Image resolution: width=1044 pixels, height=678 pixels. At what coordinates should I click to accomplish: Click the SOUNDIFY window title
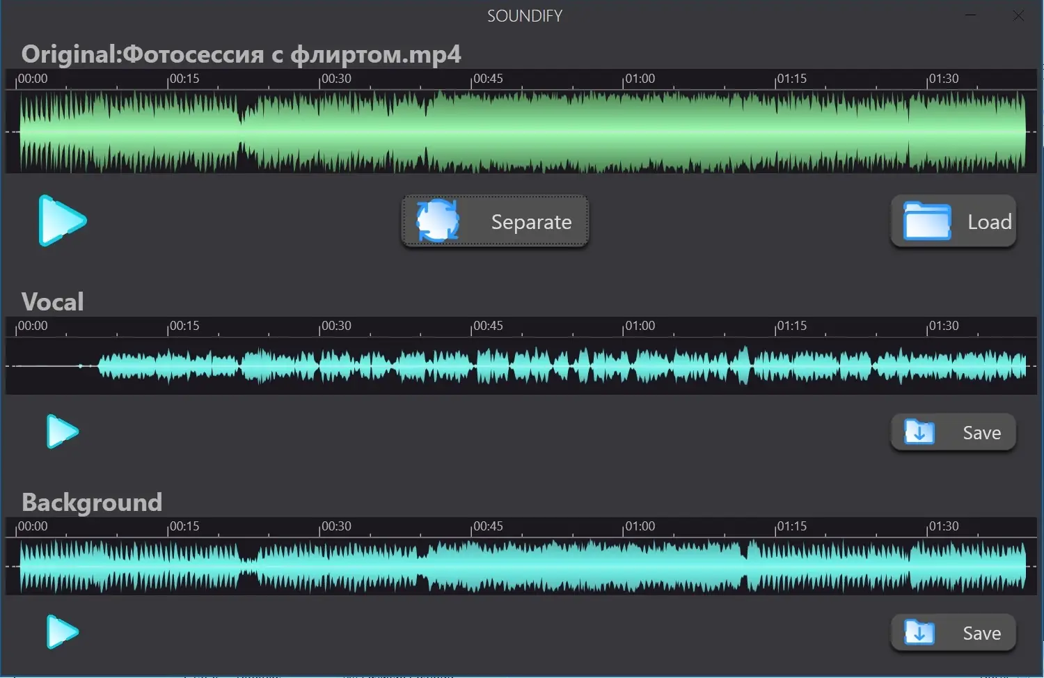[525, 16]
